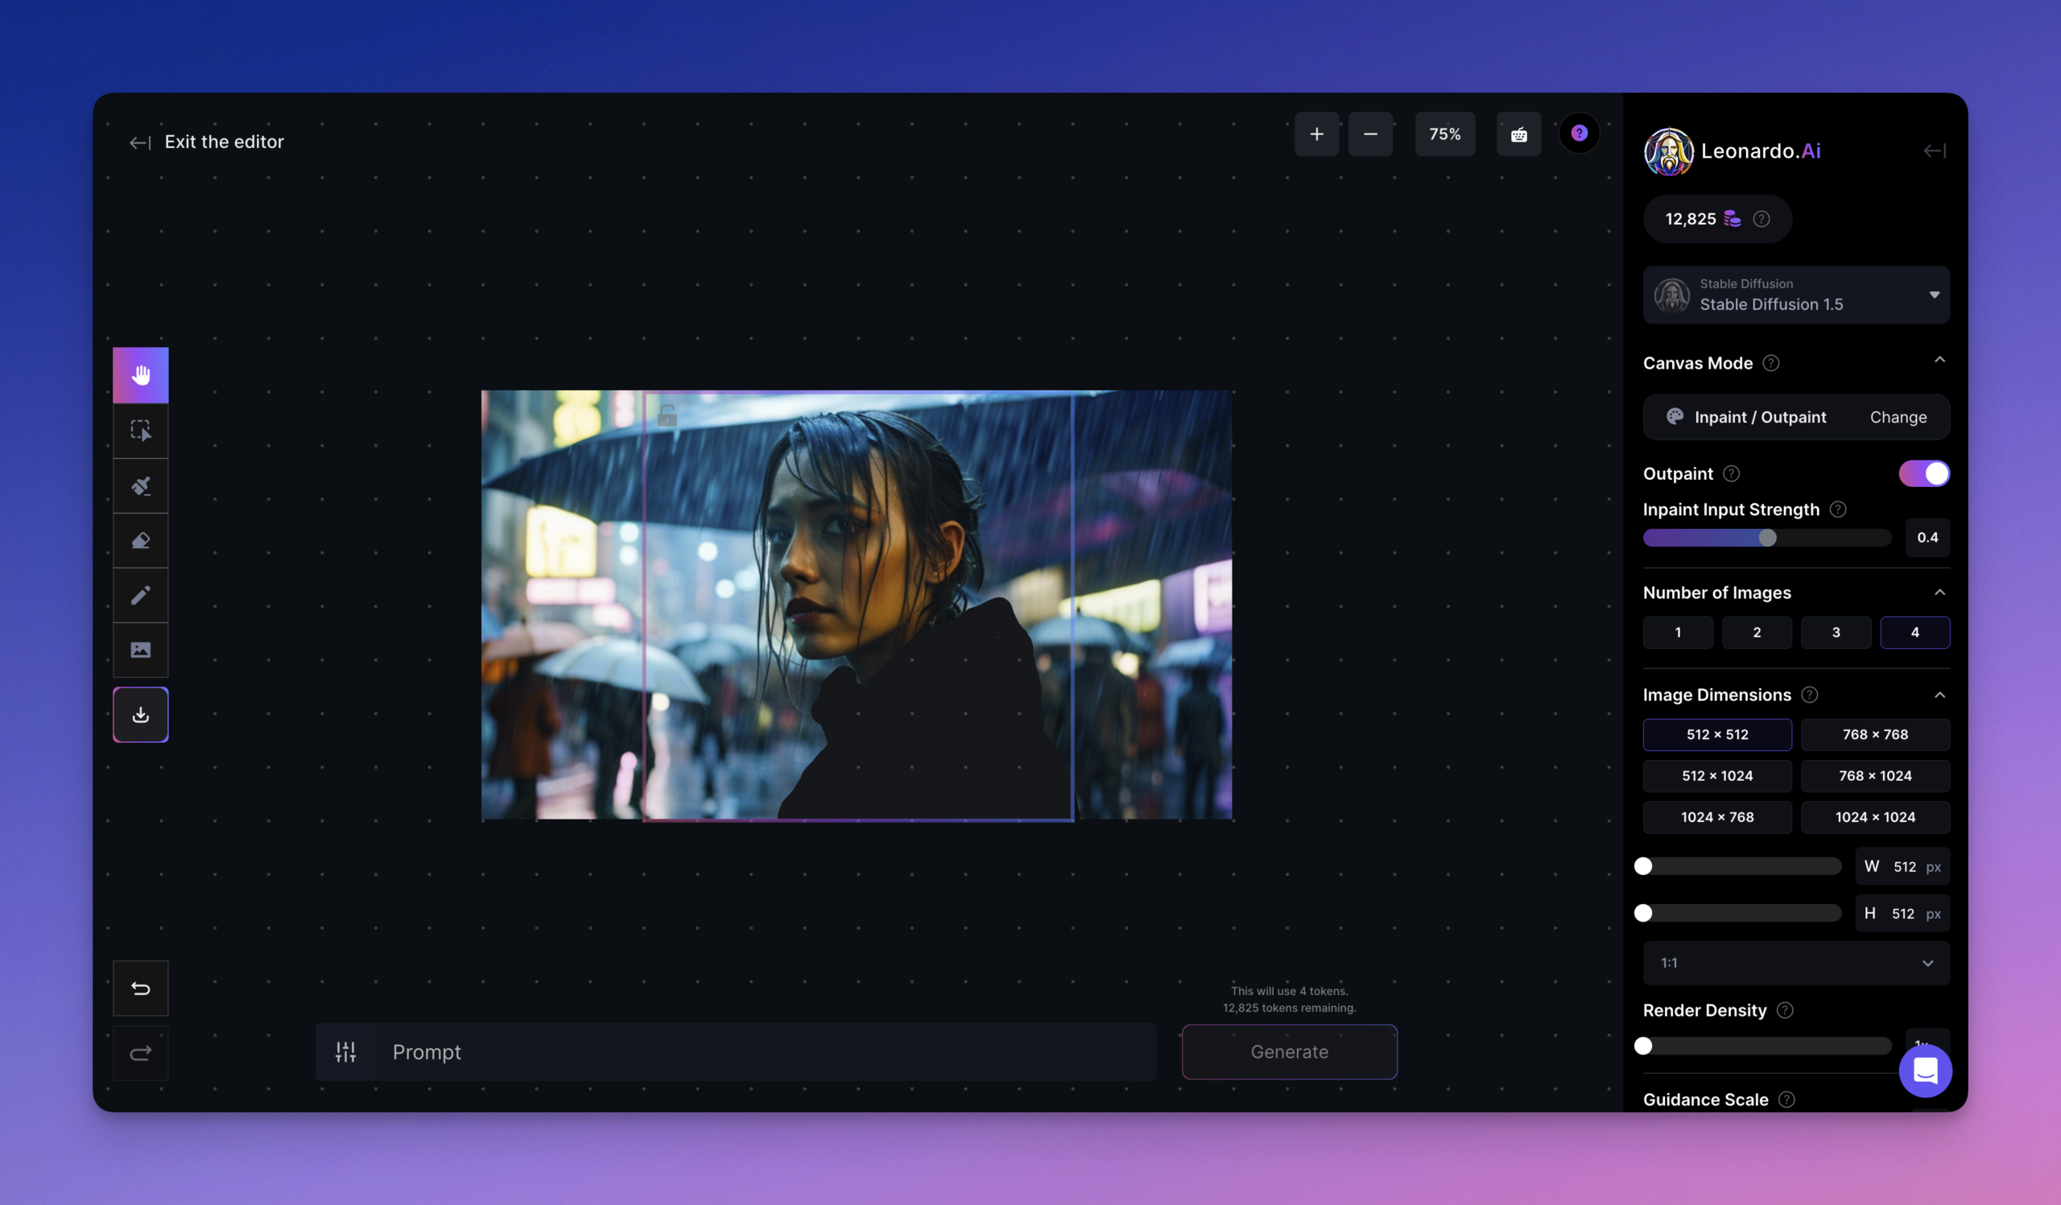
Task: Open the 1:1 aspect ratio dropdown
Action: pos(1796,963)
